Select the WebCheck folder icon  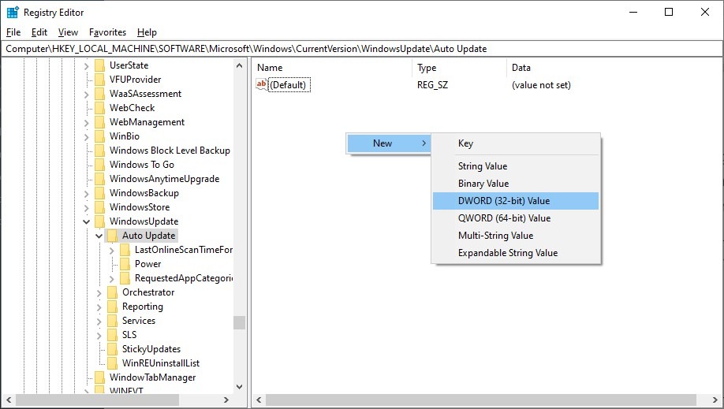click(x=99, y=108)
